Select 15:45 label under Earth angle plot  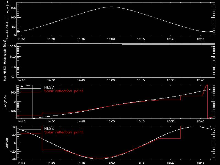pyautogui.click(x=200, y=39)
